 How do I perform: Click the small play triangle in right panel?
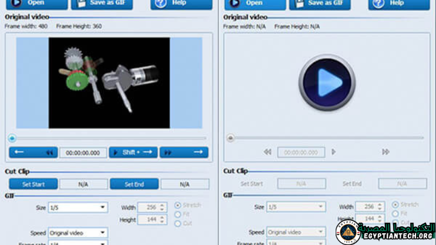(334, 152)
